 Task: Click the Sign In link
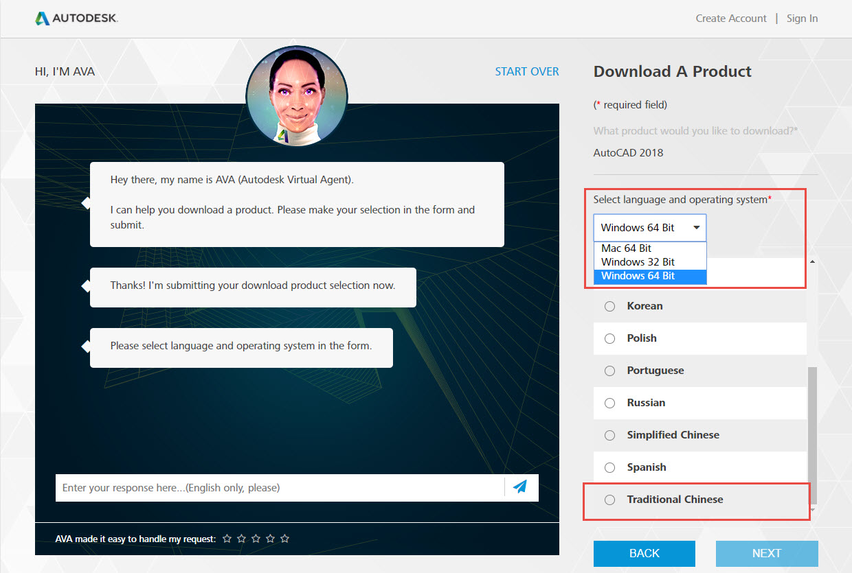[x=802, y=19]
